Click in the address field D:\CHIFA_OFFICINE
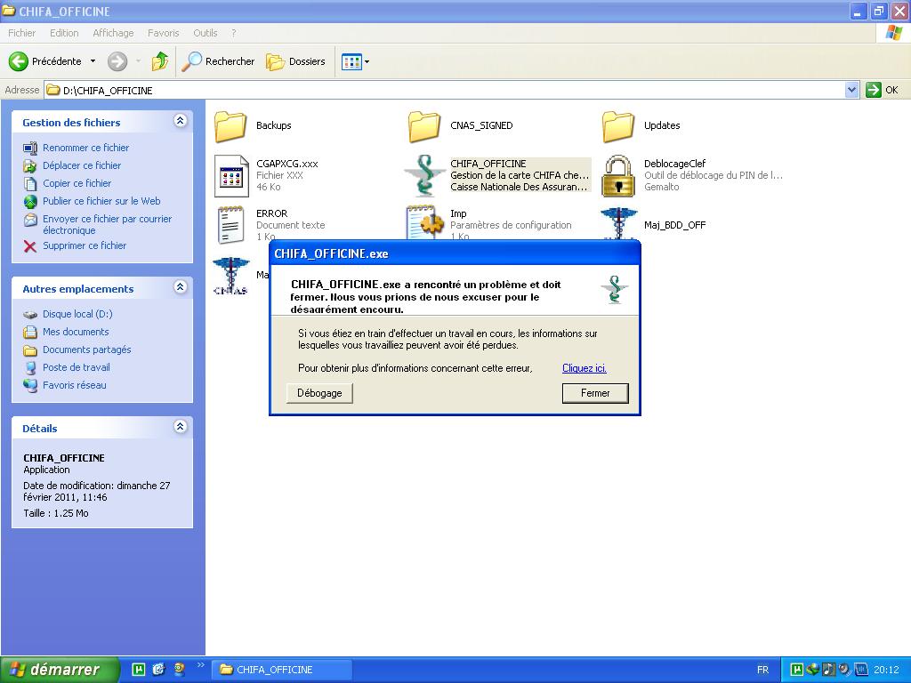The height and width of the screenshot is (683, 911). (445, 90)
